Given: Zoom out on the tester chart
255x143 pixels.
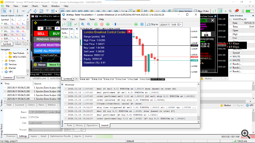Looking at the screenshot, I should point(89,24).
